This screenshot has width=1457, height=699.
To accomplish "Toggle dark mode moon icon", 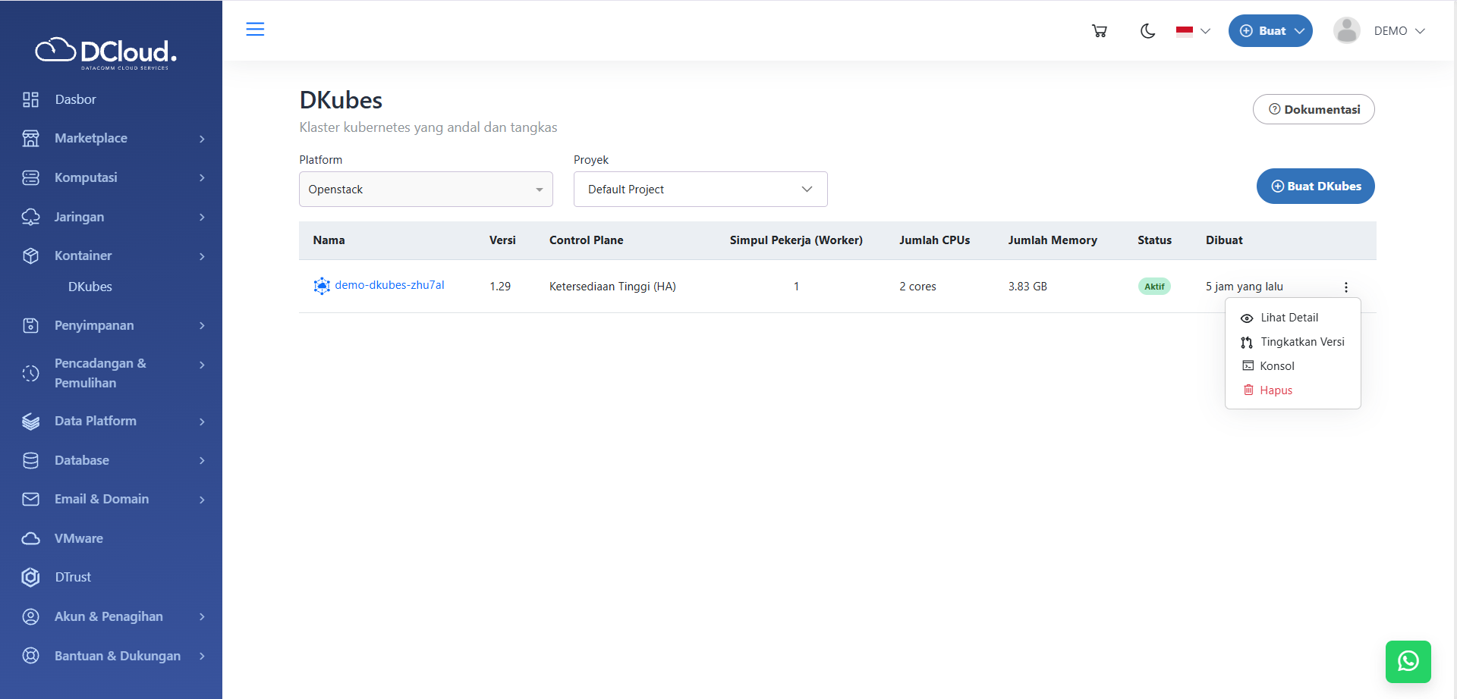I will point(1147,31).
